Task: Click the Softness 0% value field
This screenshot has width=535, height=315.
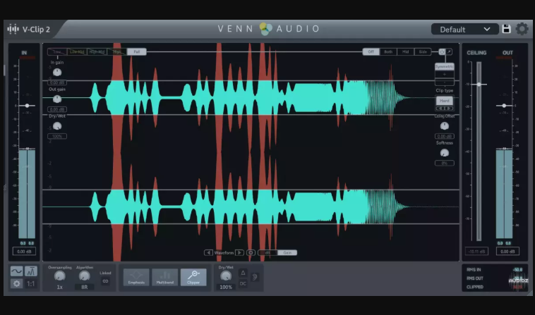Action: pyautogui.click(x=444, y=163)
